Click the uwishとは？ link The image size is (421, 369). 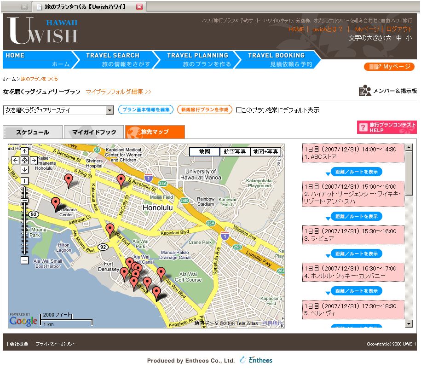coord(327,29)
